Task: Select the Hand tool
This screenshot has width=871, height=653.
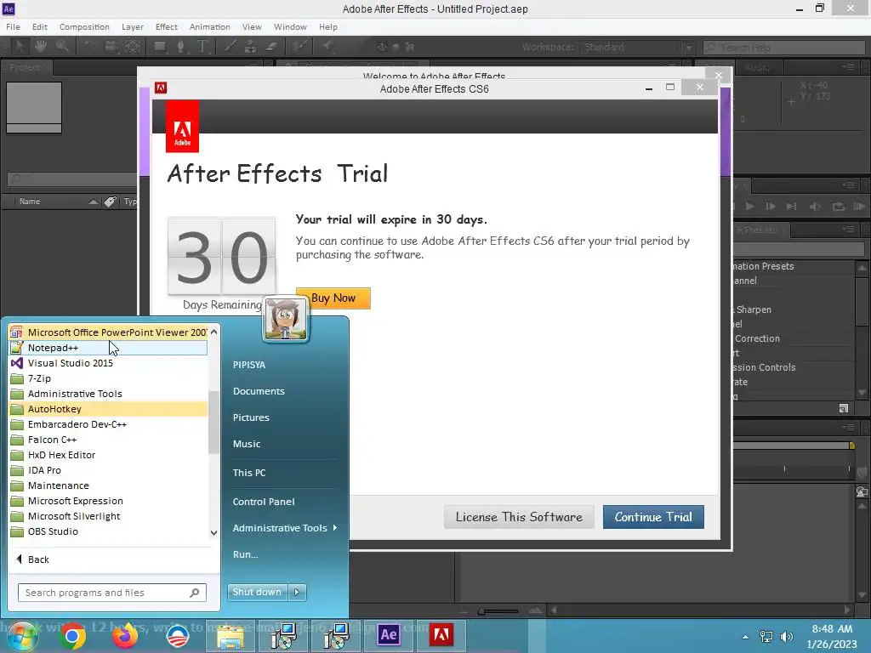Action: point(41,47)
